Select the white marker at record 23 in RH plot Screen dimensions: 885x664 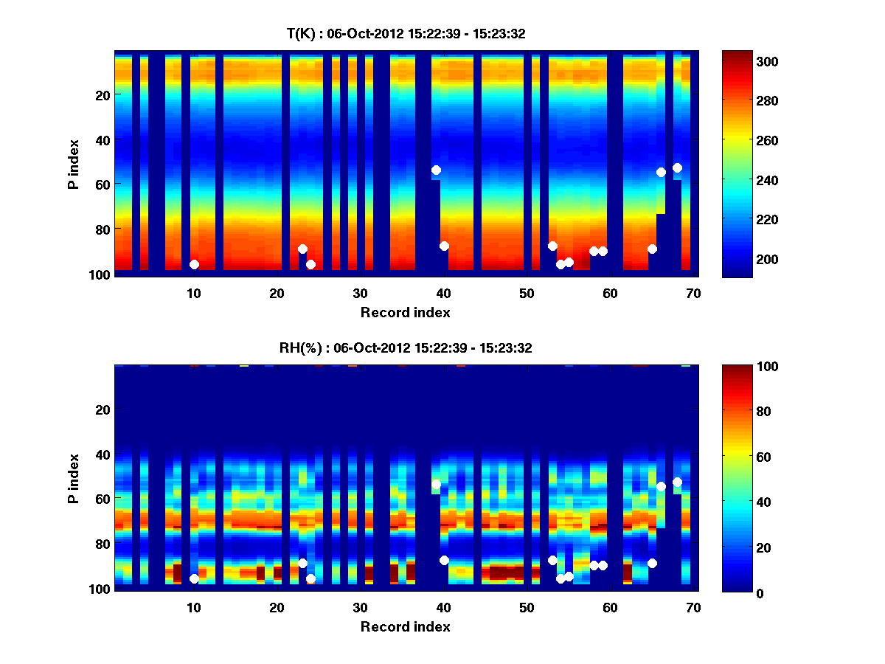302,563
